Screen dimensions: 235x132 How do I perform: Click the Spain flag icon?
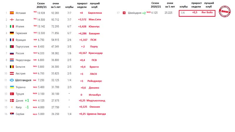point(12,13)
